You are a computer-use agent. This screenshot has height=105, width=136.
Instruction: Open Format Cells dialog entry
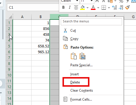pyautogui.click(x=81, y=99)
